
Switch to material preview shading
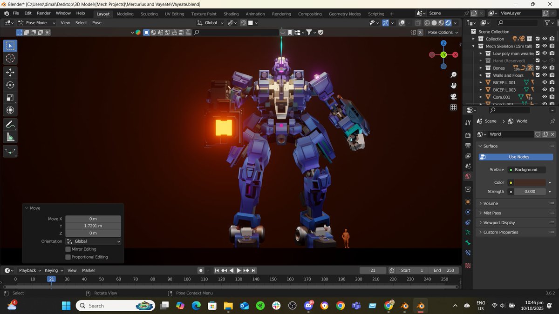click(441, 23)
